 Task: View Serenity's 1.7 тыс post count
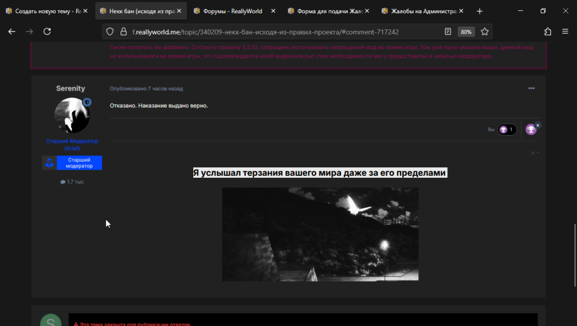pyautogui.click(x=72, y=182)
